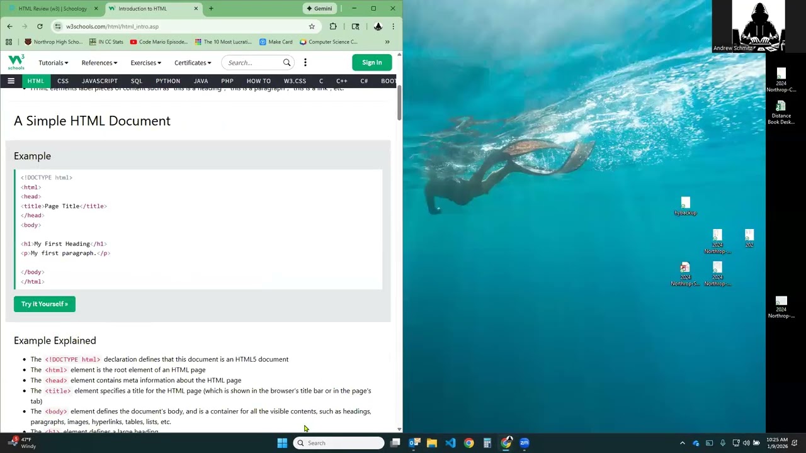The height and width of the screenshot is (453, 806).
Task: Expand the Certificates dropdown
Action: click(x=193, y=63)
